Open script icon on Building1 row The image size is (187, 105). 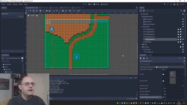181,42
